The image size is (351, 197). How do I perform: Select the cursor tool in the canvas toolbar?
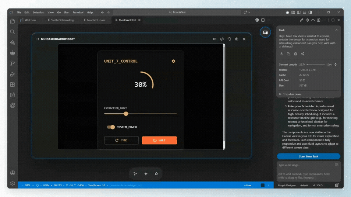135,174
